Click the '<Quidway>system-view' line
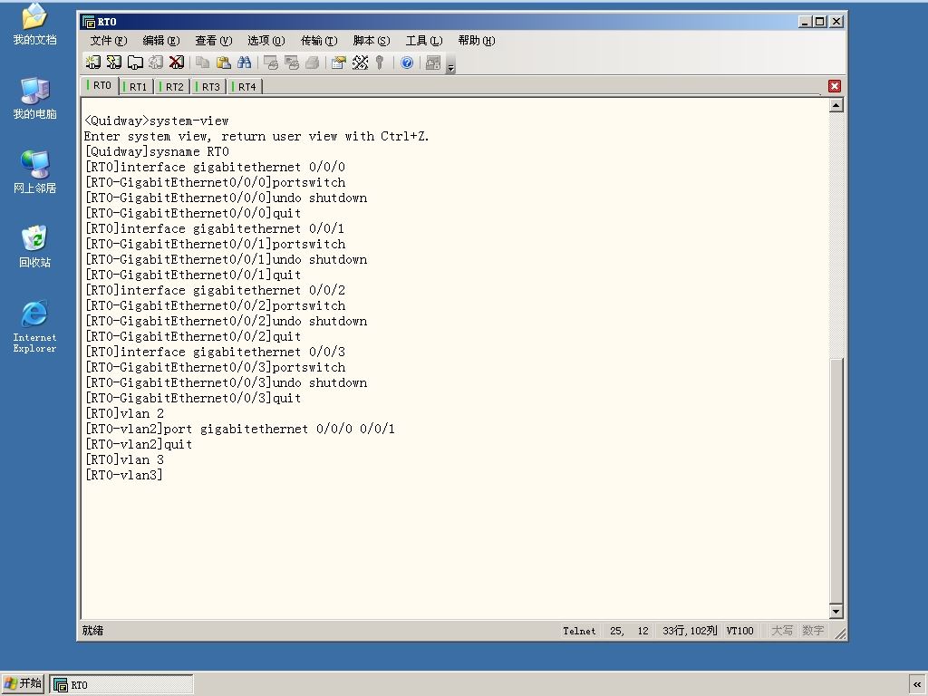928x696 pixels. [156, 121]
